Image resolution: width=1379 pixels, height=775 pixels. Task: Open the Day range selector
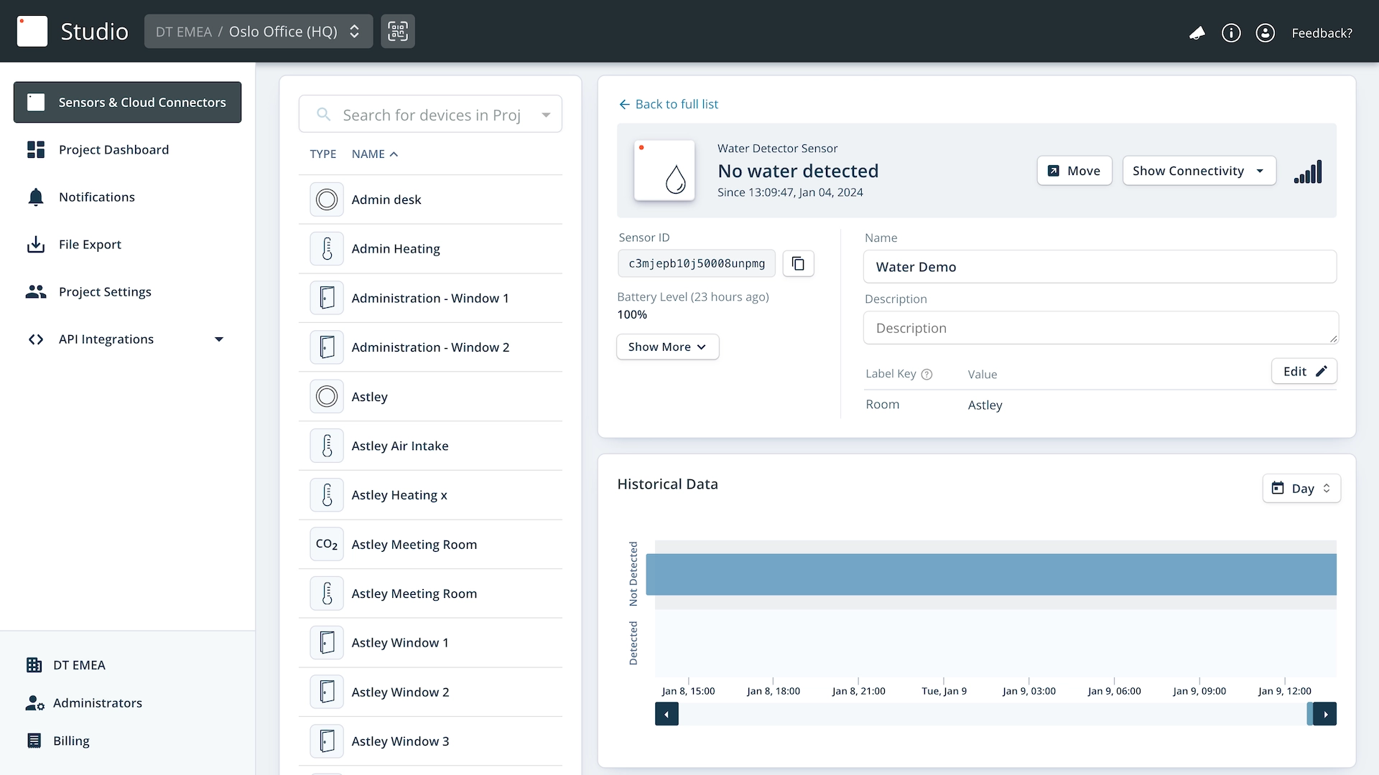click(x=1301, y=489)
